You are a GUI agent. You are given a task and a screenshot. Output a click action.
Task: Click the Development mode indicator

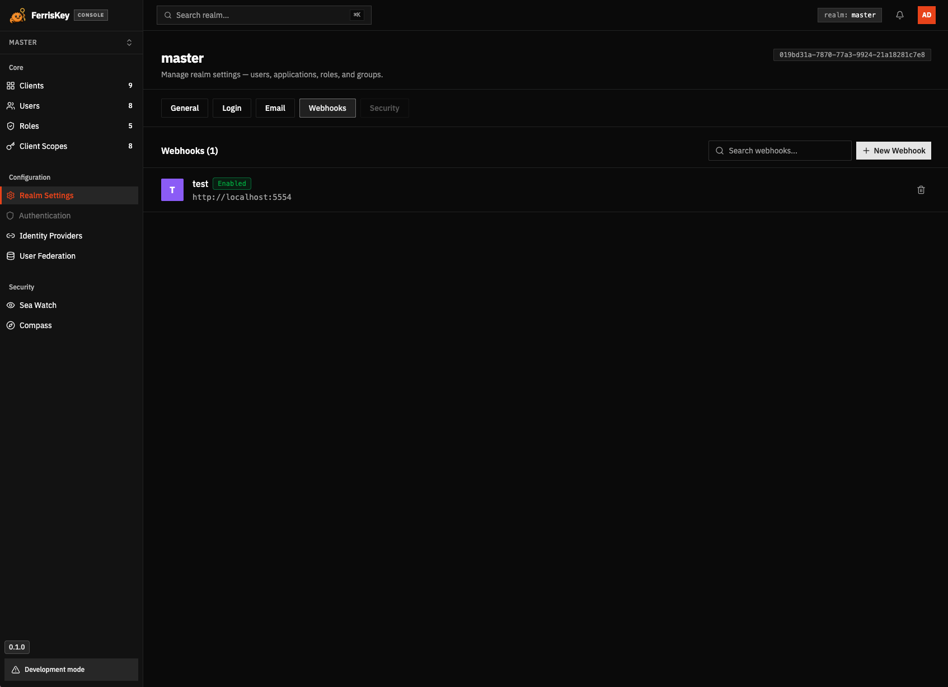(x=55, y=669)
